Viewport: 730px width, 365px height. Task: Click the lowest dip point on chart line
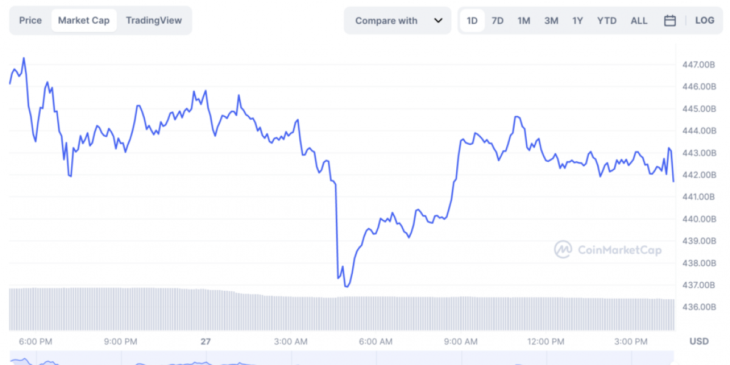(347, 287)
